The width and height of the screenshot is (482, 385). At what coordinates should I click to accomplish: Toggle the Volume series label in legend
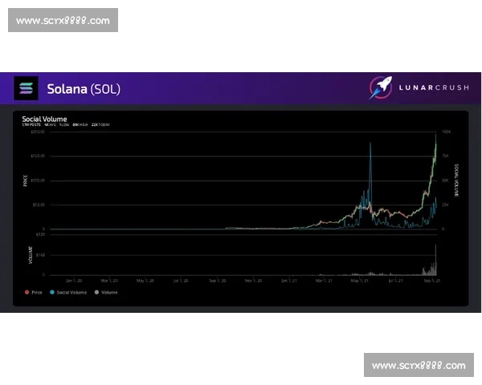tap(109, 293)
